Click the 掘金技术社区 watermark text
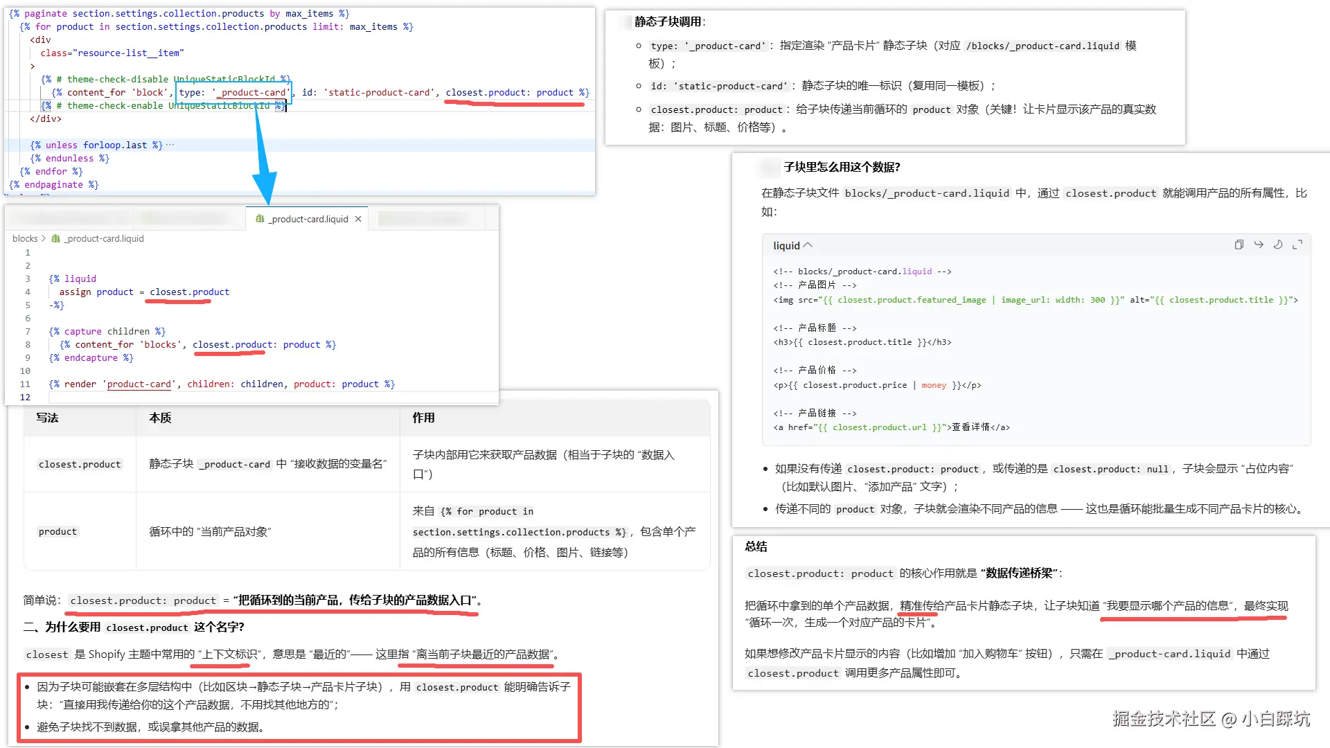 point(1164,719)
